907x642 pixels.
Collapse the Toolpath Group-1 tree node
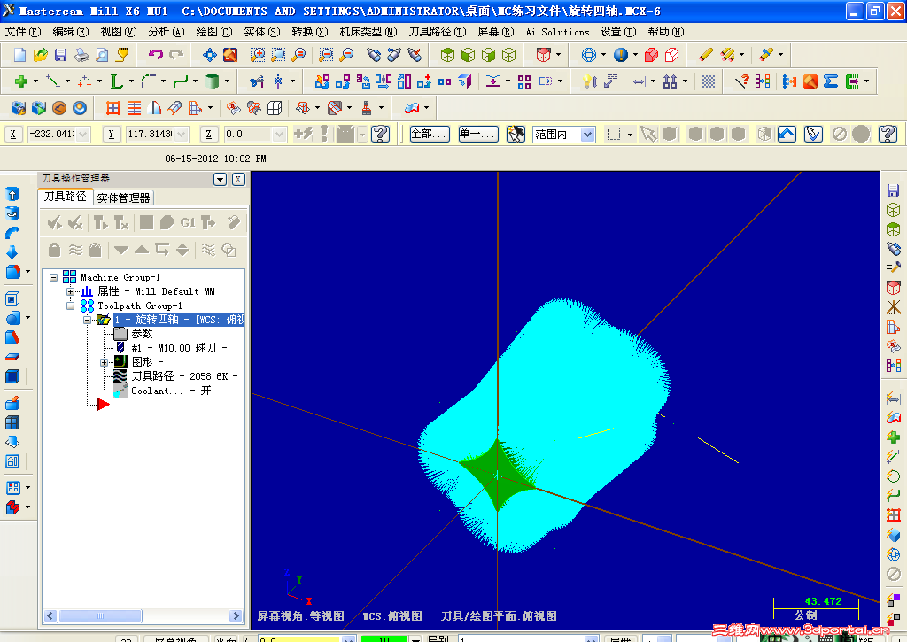click(69, 306)
